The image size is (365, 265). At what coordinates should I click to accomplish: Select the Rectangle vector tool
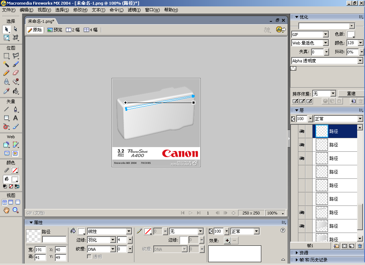(x=6, y=118)
